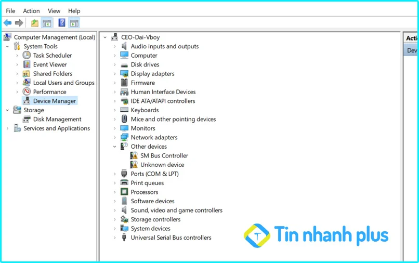Select the Unknown device entry
Viewport: 419px width, 263px height.
(162, 165)
